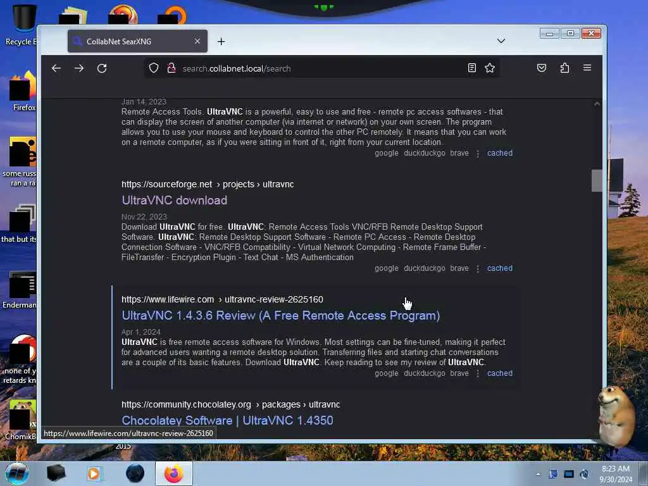The image size is (648, 486).
Task: Click 'google' under the sourceforge result
Action: click(387, 268)
